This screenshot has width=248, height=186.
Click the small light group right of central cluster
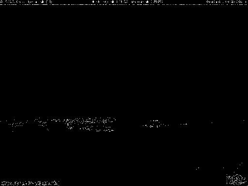point(184,124)
